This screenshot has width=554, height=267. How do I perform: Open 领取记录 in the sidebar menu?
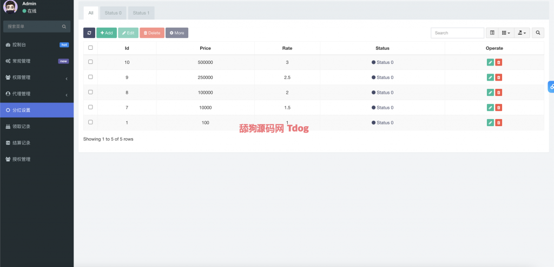pos(37,127)
